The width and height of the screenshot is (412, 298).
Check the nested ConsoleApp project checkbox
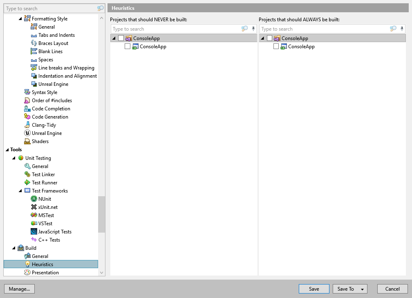click(128, 46)
